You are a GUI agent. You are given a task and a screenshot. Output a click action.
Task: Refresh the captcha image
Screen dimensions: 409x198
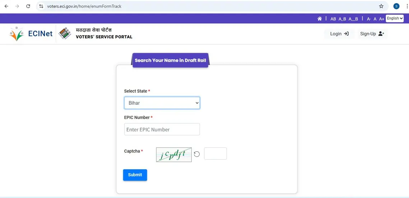coord(197,154)
